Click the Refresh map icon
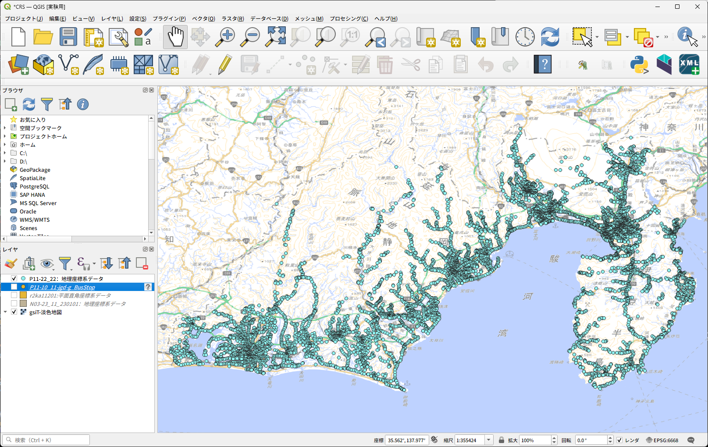Image resolution: width=708 pixels, height=447 pixels. 550,37
